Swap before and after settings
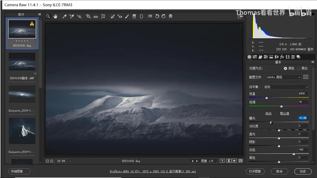Screen dimensions: 317x178 point(229,161)
